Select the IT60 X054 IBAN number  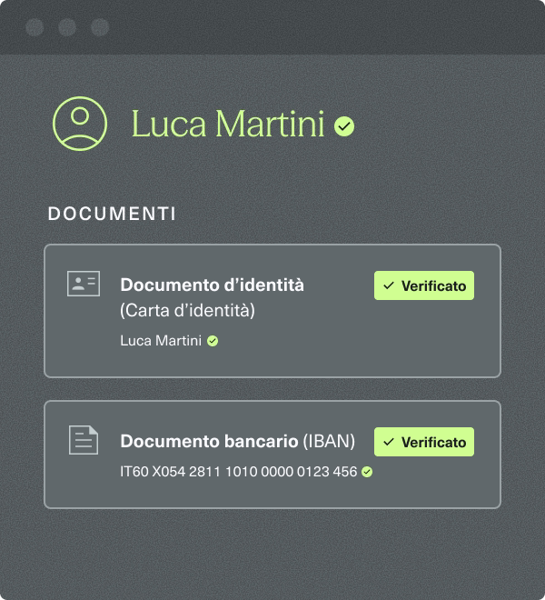tap(238, 472)
